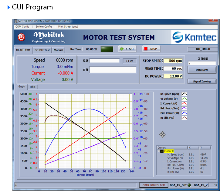Click the Pm: Power (W) cursor row
The width and height of the screenshot is (220, 191).
coord(184,168)
